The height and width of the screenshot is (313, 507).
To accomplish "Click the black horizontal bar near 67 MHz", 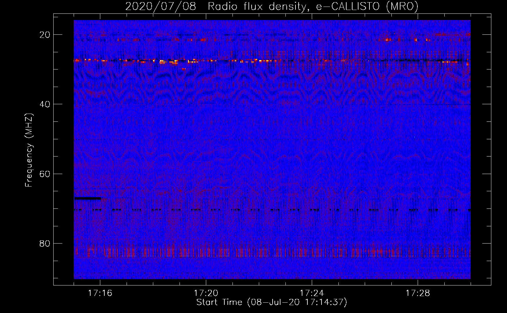I will (88, 198).
